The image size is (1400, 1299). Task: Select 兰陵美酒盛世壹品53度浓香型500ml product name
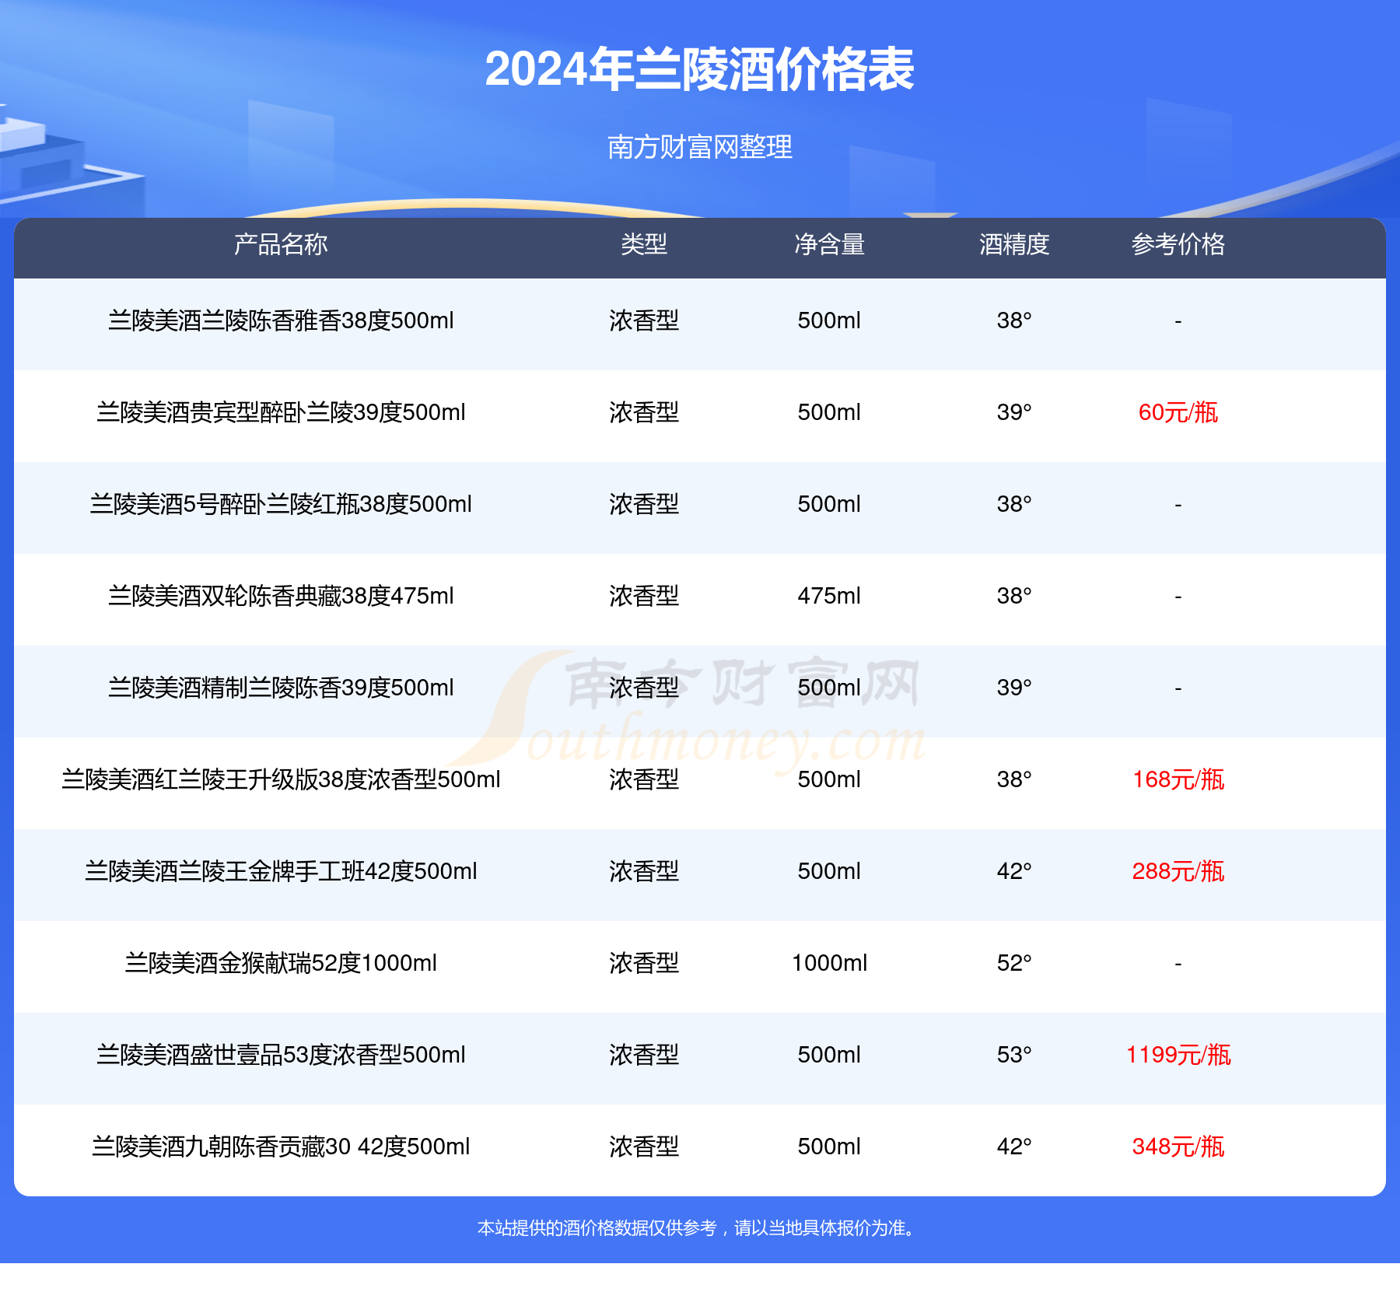[x=281, y=1055]
